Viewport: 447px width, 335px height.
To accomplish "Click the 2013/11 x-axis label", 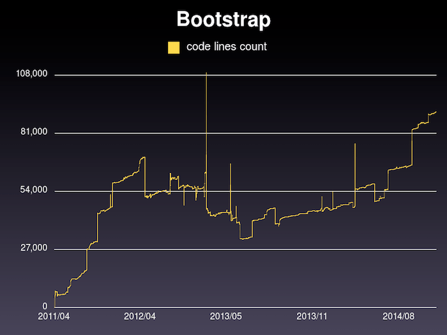I will click(x=312, y=316).
